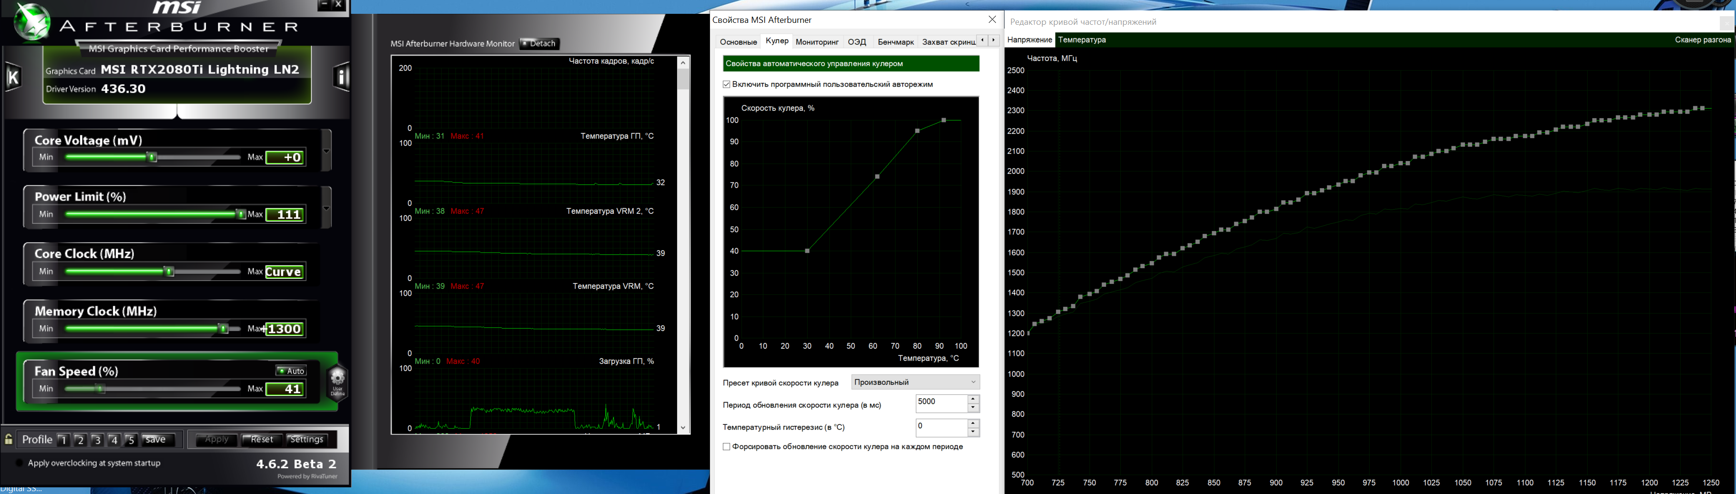Increase the temperature hysteresis value

[x=973, y=423]
